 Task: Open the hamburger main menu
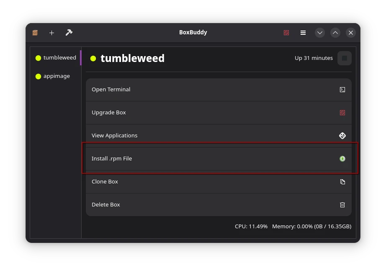click(x=303, y=32)
